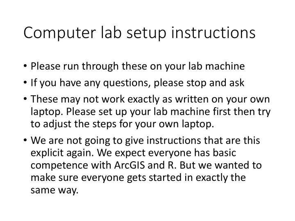The height and width of the screenshot is (221, 295).
Task: Click the line 'laptop. Please set up your lab machine'
Action: [x=150, y=112]
